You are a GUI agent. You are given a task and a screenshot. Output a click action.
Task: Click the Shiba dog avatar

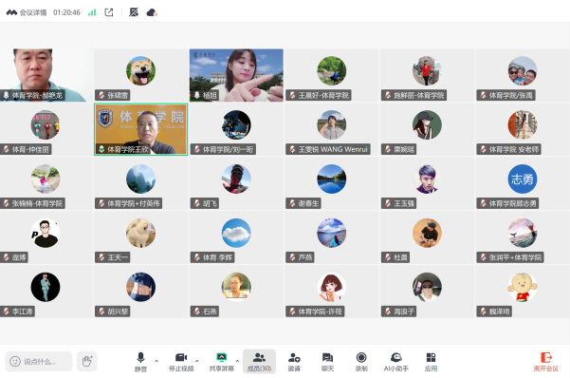click(140, 70)
